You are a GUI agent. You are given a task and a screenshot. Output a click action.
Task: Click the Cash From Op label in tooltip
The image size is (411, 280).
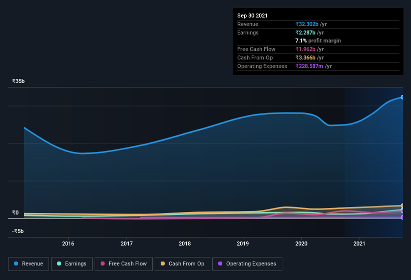click(255, 57)
